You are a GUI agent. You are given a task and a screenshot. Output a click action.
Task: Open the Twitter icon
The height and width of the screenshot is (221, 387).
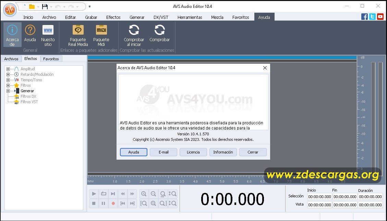[x=373, y=16]
